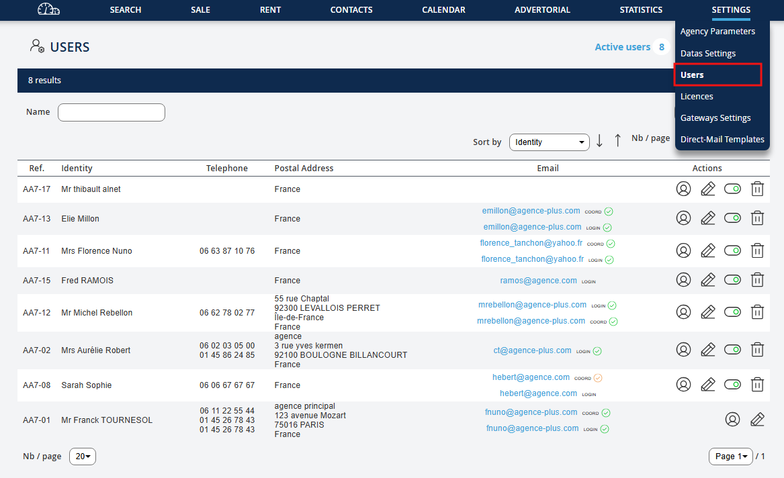Viewport: 784px width, 478px height.
Task: Click edit pencil for Mr Franck TOURNESOL
Action: pos(757,420)
